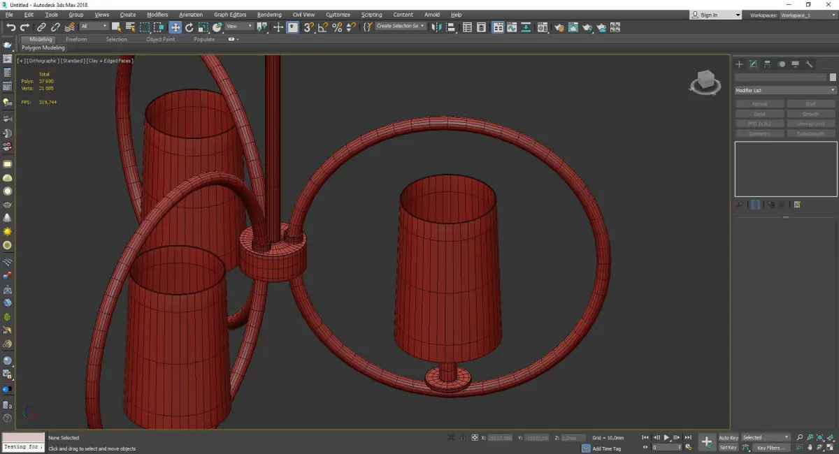Open the Hierarchy command panel tab
Viewport: 839px width, 454px height.
(x=768, y=64)
